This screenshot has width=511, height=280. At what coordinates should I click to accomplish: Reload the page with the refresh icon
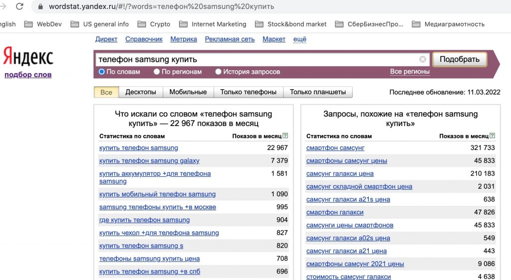19,6
